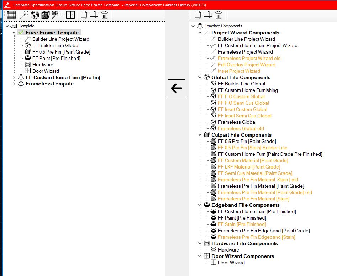Select Door Wizard in the left template tree
The image size is (337, 276).
(46, 71)
